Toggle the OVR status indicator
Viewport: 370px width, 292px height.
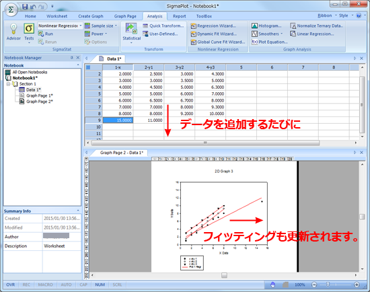[11, 285]
